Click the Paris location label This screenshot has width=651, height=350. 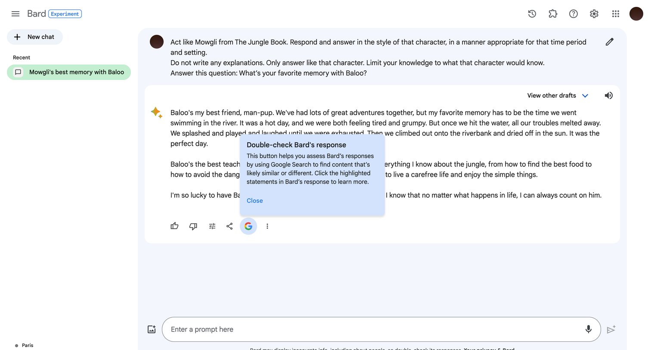coord(28,345)
